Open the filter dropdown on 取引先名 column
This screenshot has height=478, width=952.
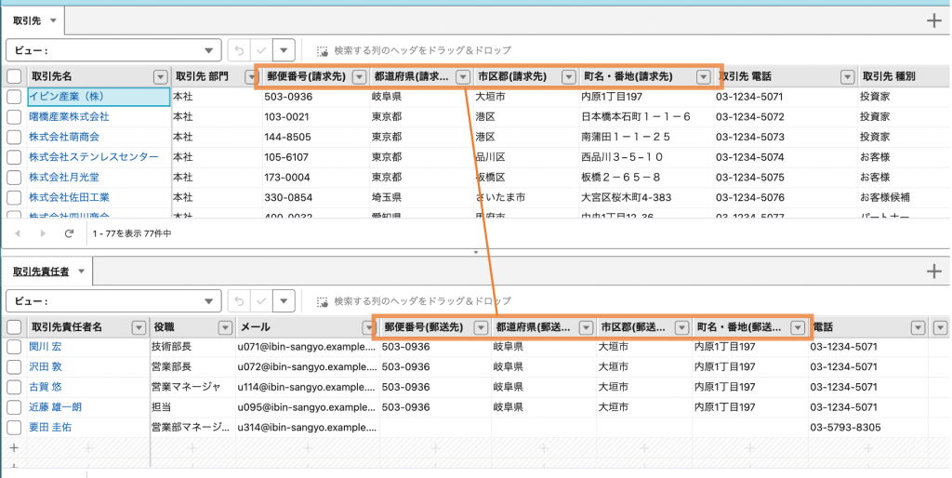(x=160, y=77)
